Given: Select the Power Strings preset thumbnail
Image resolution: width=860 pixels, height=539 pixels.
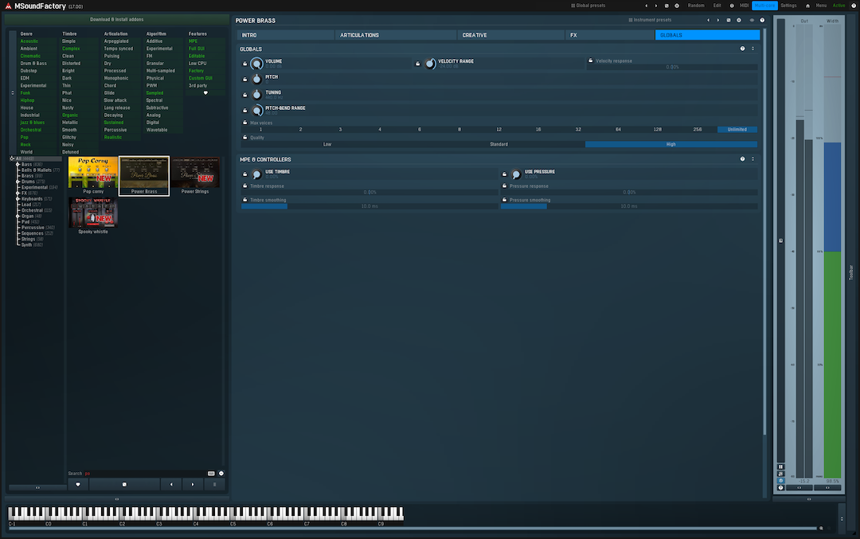Looking at the screenshot, I should click(195, 174).
